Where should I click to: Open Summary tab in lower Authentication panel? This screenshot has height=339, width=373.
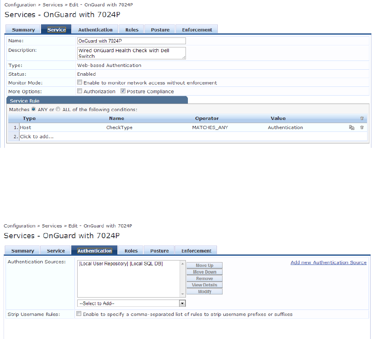click(23, 251)
